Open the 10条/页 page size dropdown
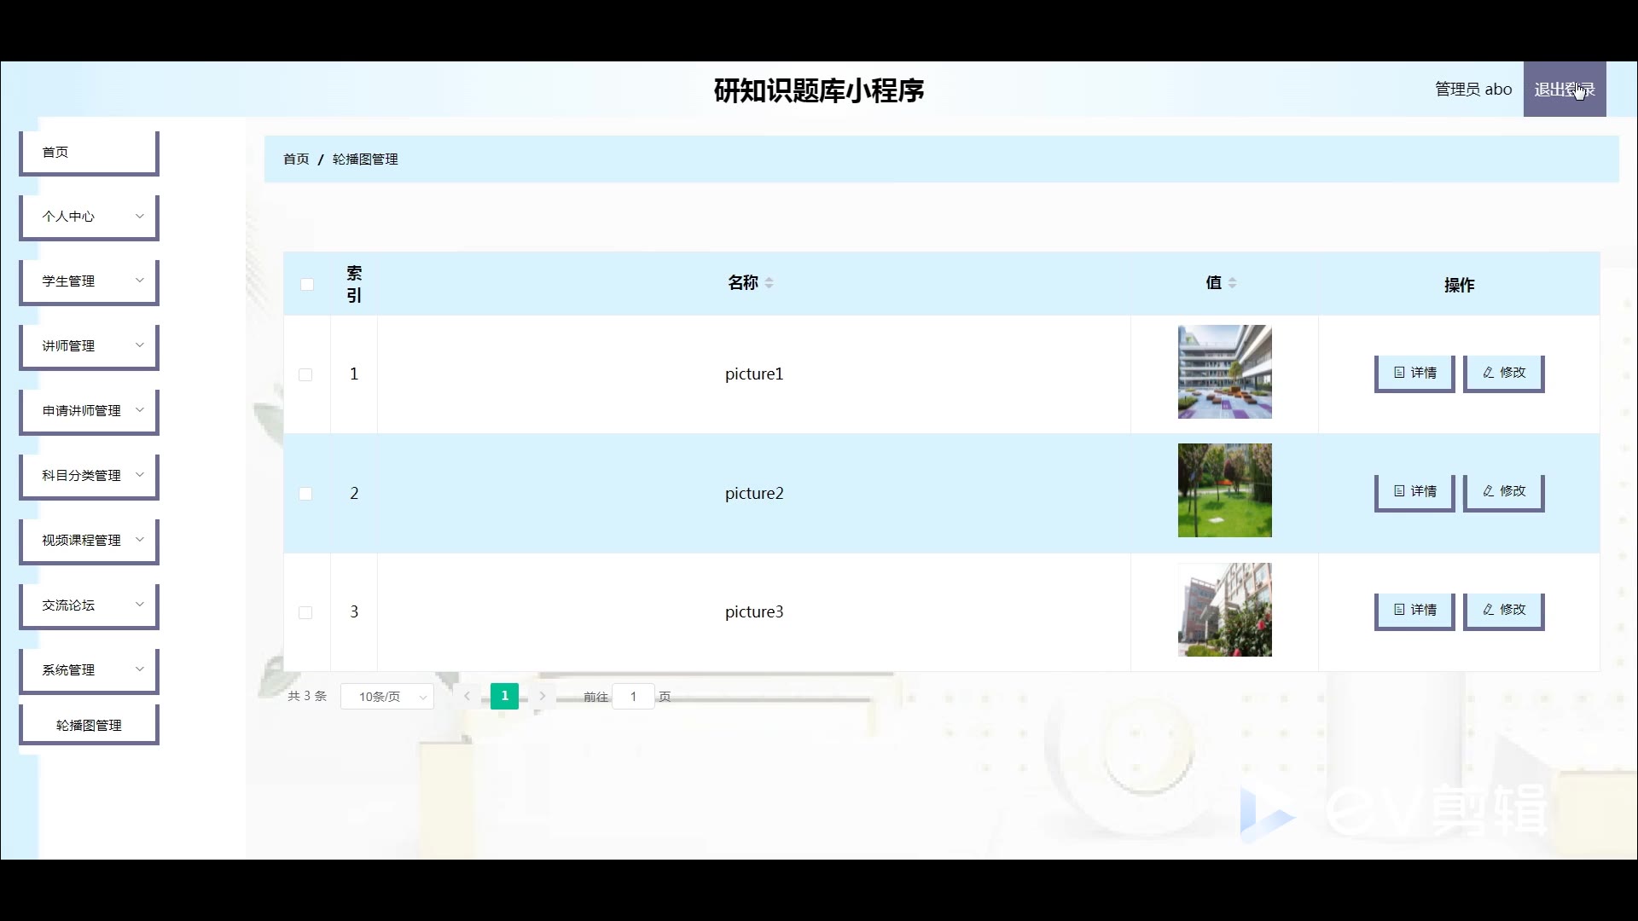This screenshot has height=921, width=1638. click(387, 697)
